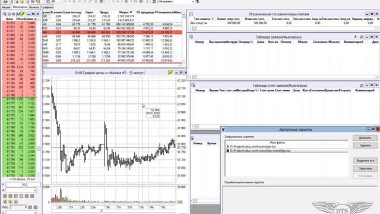The height and width of the screenshot is (214, 380).
Task: Select the robotAlgo.lua script row
Action: click(x=286, y=150)
